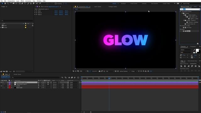Image resolution: width=201 pixels, height=113 pixels.
Task: Select the Rotation tool
Action: click(11, 3)
